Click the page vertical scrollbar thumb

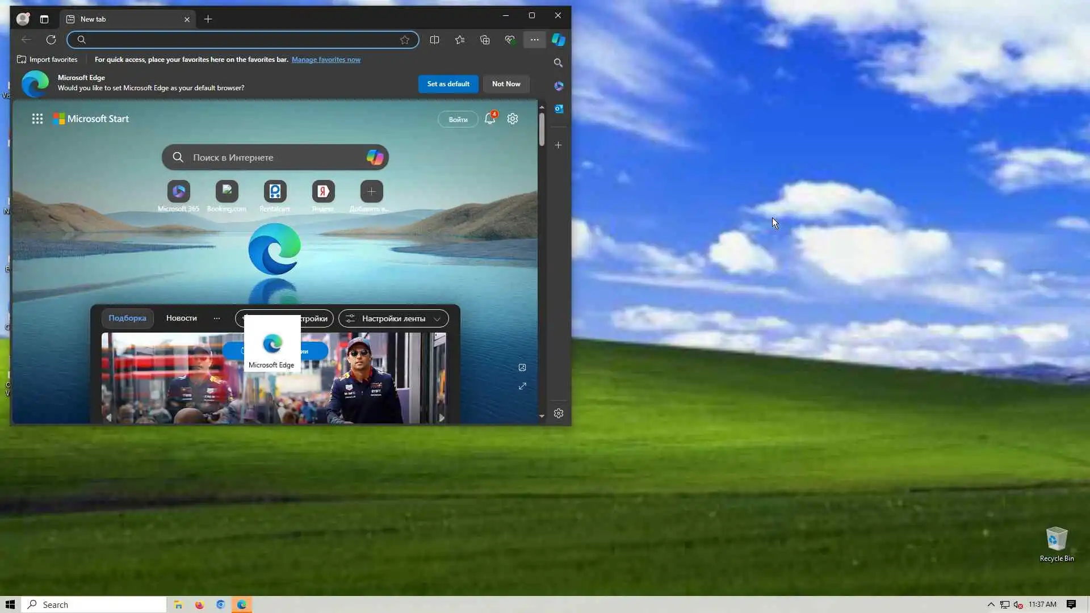[542, 129]
